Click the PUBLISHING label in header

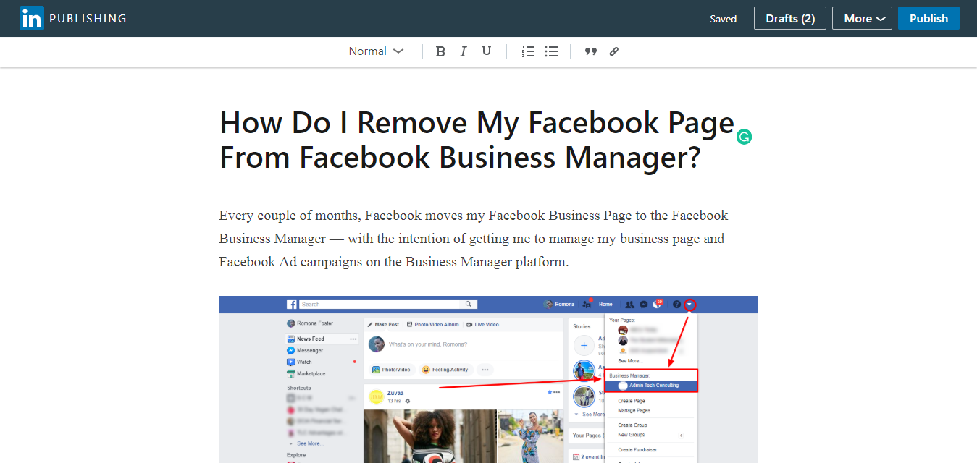88,19
